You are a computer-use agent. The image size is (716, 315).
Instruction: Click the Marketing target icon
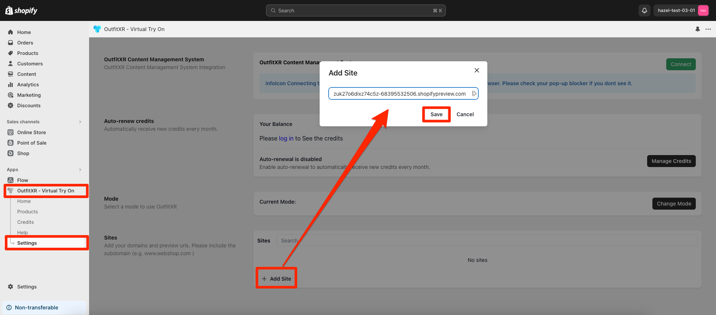point(10,95)
